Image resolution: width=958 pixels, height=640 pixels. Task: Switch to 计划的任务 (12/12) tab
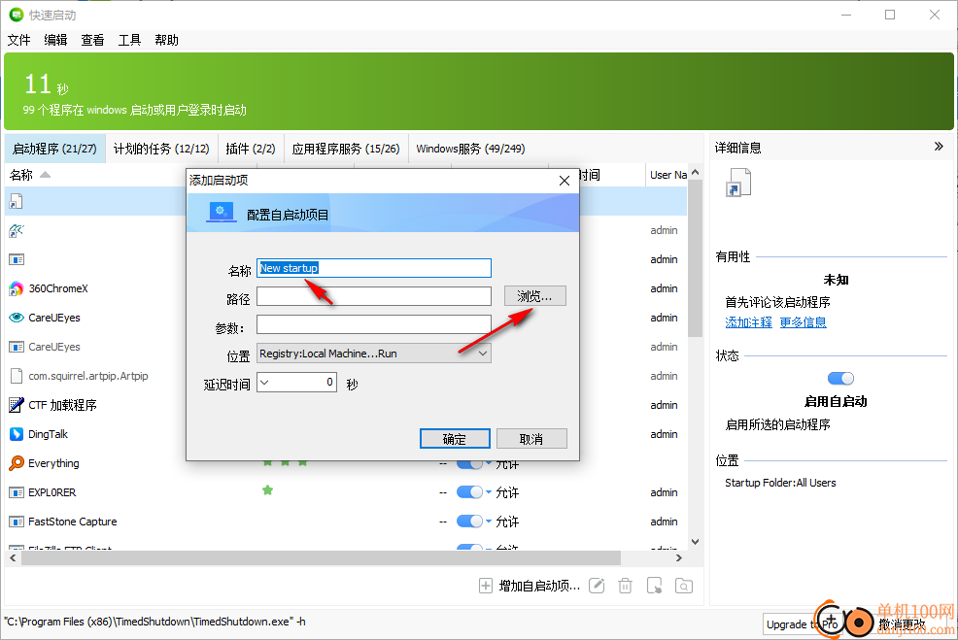(161, 149)
